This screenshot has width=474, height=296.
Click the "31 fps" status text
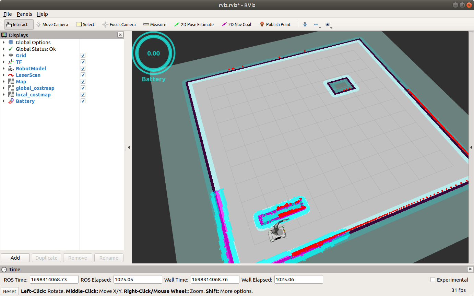[459, 290]
